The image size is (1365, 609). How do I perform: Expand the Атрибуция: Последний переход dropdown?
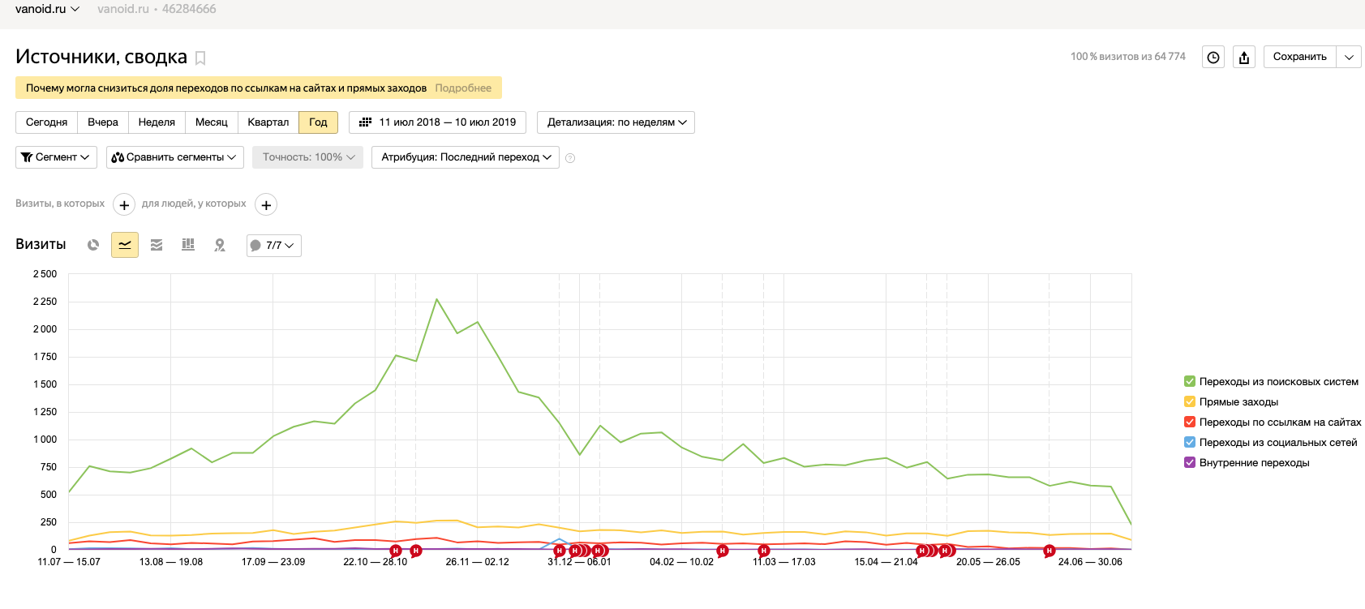466,157
